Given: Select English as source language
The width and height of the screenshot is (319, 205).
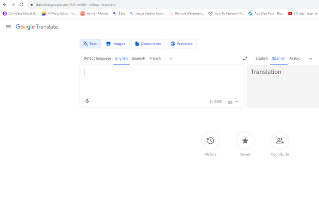Looking at the screenshot, I should coord(121,58).
